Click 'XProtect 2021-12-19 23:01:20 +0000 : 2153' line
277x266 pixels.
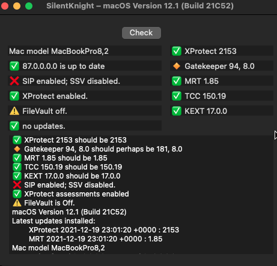click(104, 230)
